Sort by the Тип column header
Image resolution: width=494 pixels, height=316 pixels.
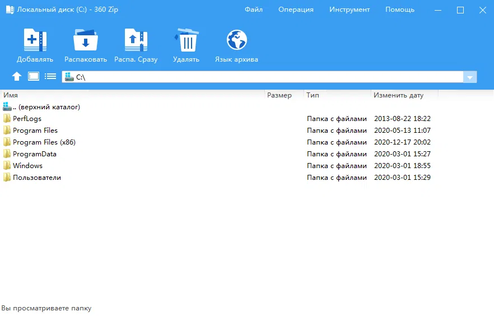tap(337, 95)
